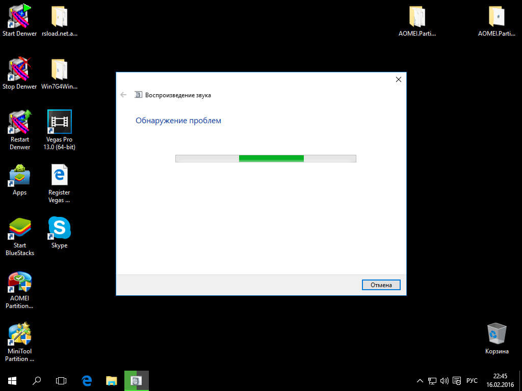Switch the РУС input language indicator
Image resolution: width=522 pixels, height=391 pixels.
click(472, 380)
